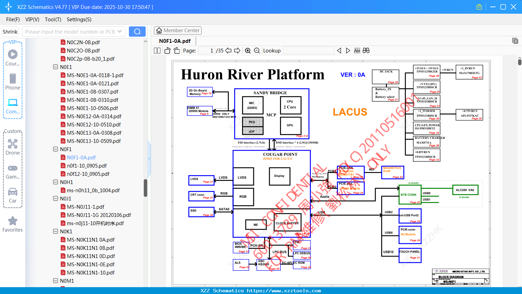This screenshot has height=294, width=522.
Task: Open n0f12-10_0905.pdf
Action: pyautogui.click(x=88, y=174)
